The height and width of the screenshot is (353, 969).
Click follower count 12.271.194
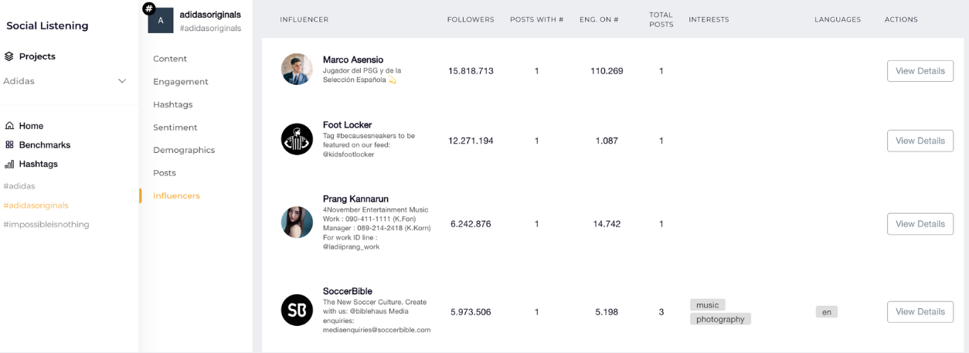tap(471, 141)
